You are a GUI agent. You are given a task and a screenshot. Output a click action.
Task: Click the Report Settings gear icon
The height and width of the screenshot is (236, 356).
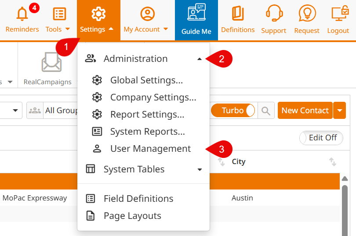(97, 114)
